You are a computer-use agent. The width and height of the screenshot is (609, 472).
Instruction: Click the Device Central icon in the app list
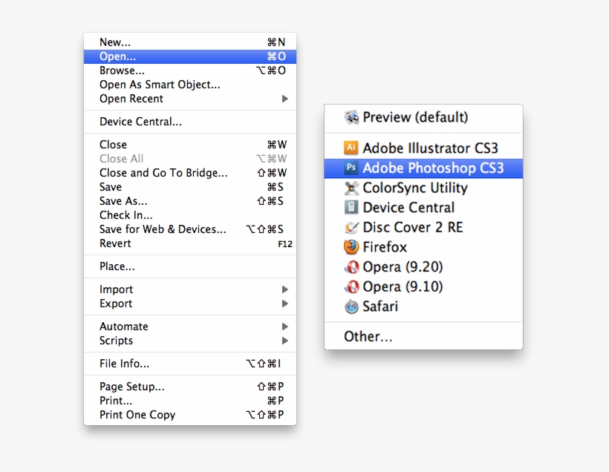[x=349, y=208]
